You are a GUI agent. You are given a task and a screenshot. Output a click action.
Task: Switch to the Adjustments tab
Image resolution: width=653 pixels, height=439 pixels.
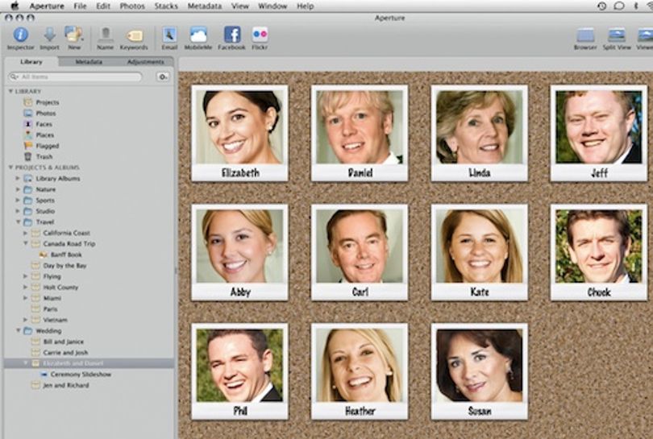click(145, 62)
